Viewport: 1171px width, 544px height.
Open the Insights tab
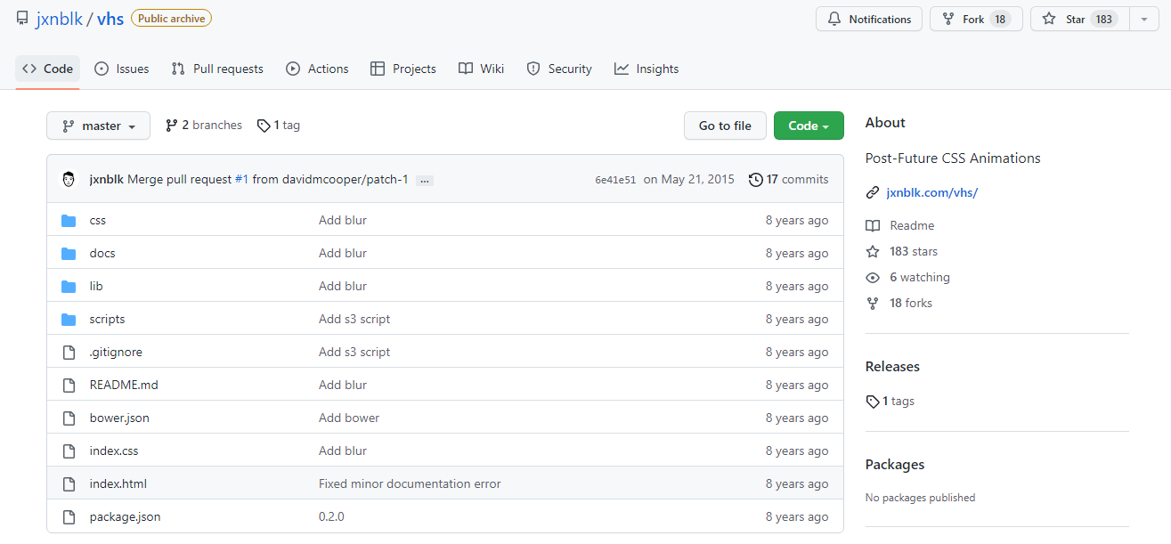click(x=646, y=69)
